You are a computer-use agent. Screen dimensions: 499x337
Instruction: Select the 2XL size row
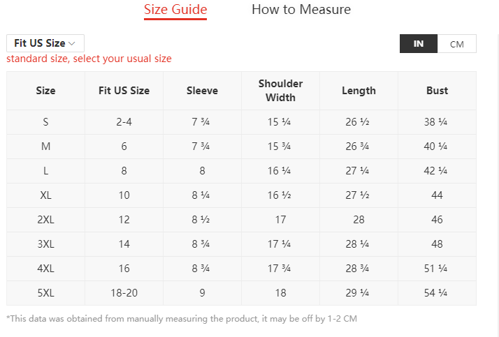pos(45,220)
